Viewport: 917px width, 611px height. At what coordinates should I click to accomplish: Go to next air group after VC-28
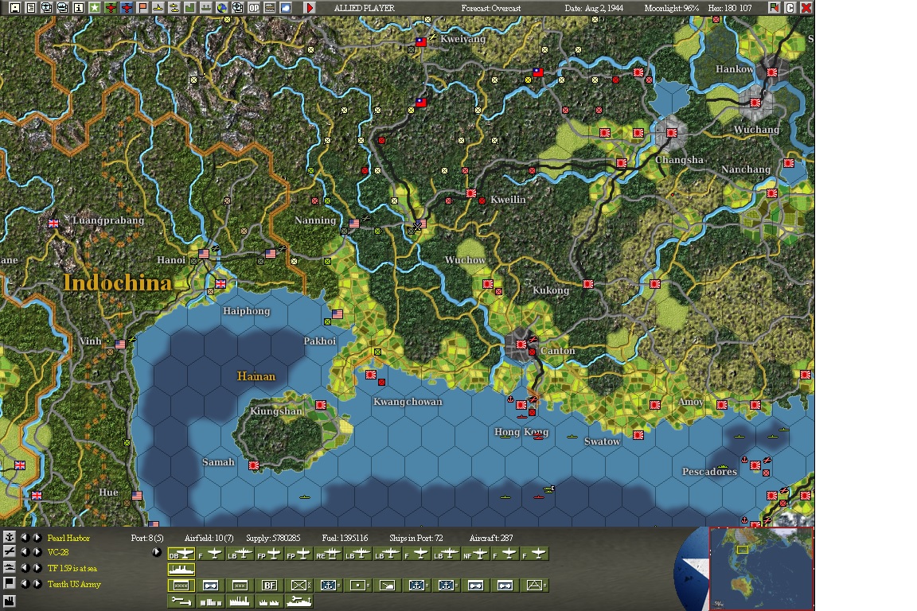pyautogui.click(x=37, y=552)
